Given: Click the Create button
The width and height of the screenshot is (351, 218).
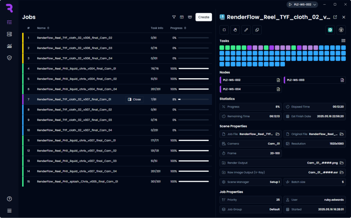Looking at the screenshot, I should (x=204, y=17).
